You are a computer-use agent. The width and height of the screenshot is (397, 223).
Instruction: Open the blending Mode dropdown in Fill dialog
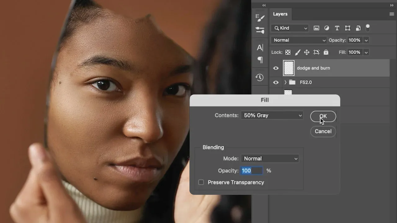(x=270, y=159)
